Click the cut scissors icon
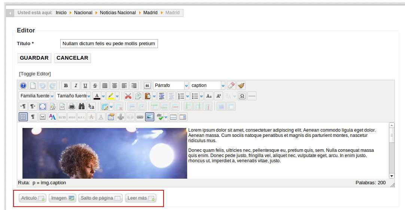The height and width of the screenshot is (210, 405). click(128, 96)
